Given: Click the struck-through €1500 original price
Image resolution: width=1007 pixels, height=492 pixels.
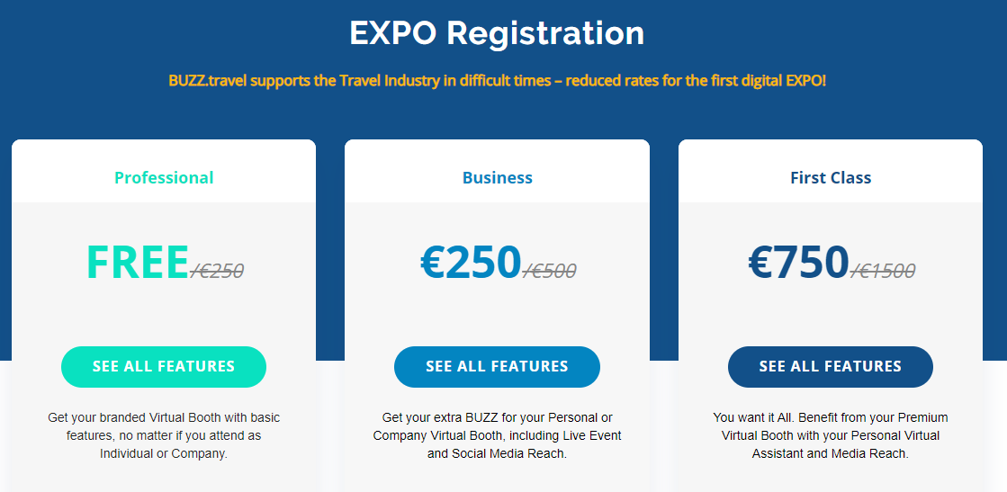Looking at the screenshot, I should (x=883, y=271).
